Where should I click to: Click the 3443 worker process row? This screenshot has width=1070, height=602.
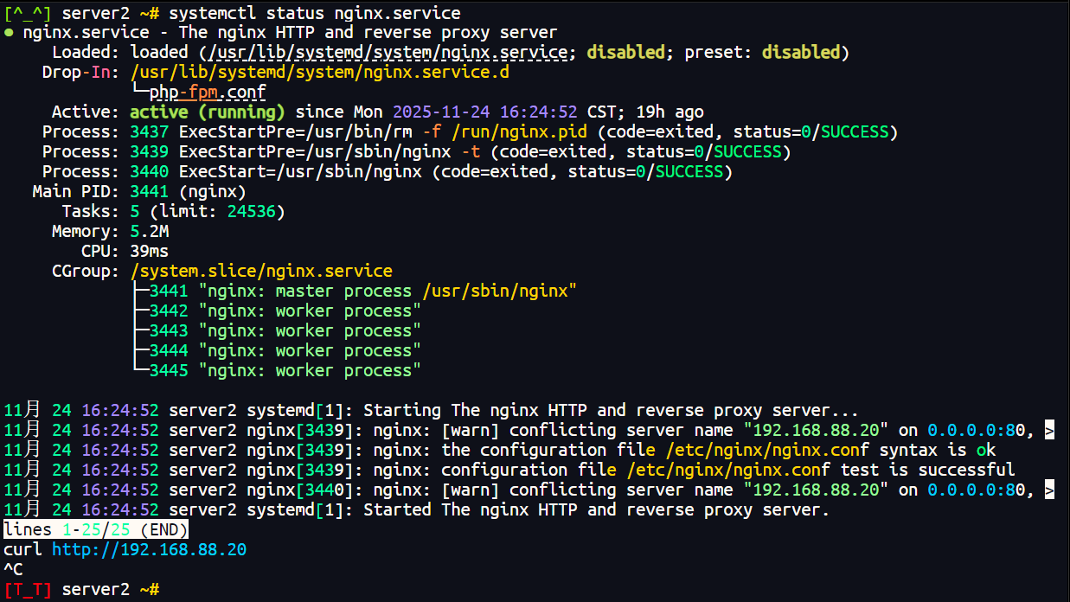pos(278,331)
